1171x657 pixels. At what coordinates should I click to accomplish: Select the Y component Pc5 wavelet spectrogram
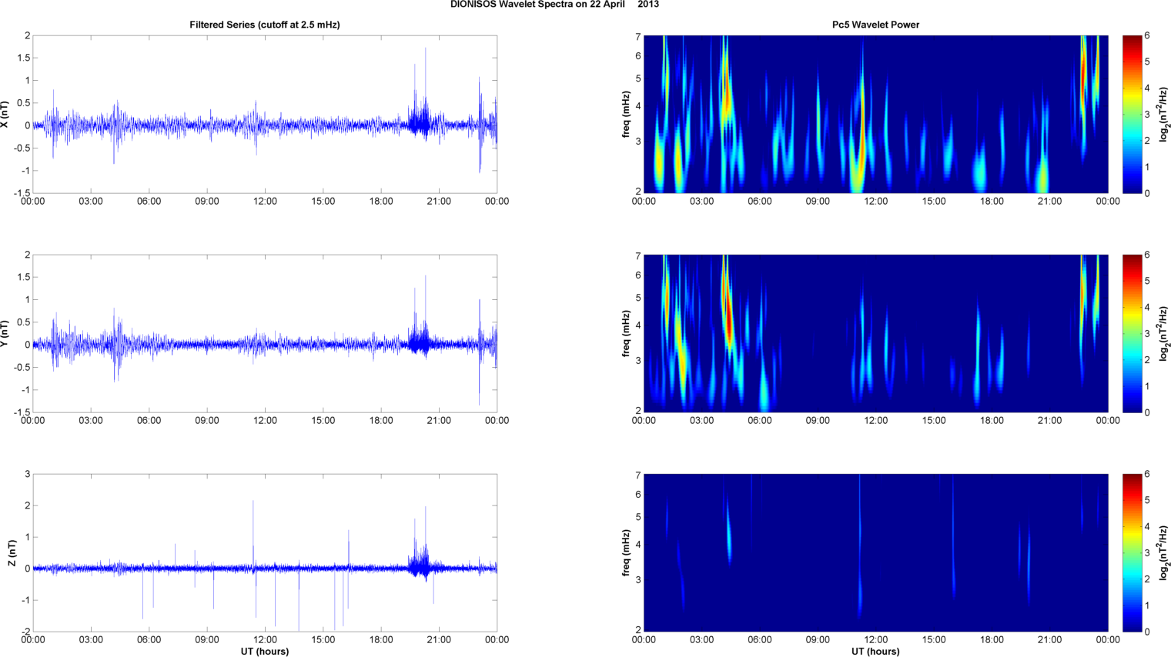[x=875, y=333]
